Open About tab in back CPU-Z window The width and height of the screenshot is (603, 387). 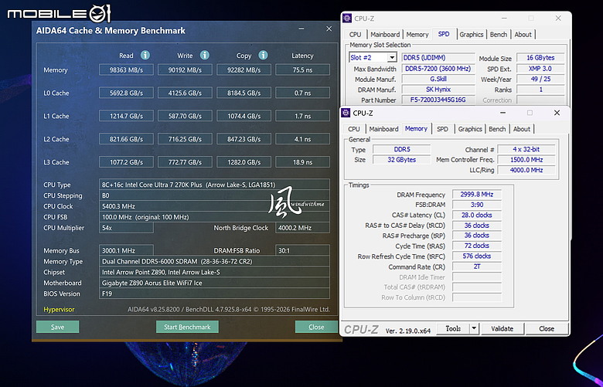coord(523,34)
